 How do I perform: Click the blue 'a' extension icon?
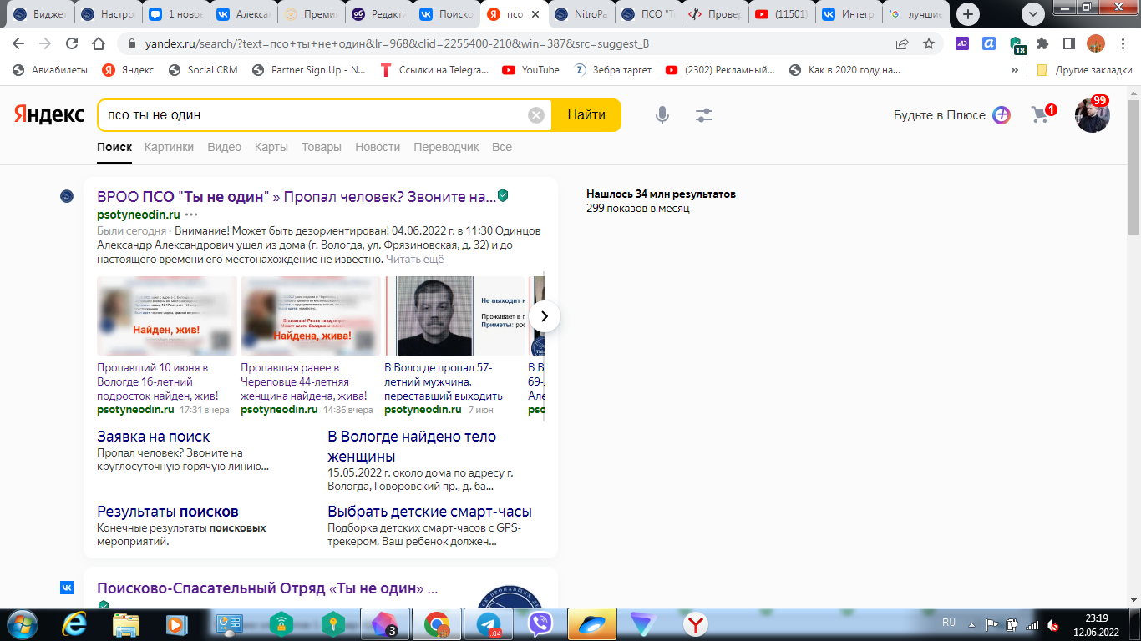tap(989, 43)
